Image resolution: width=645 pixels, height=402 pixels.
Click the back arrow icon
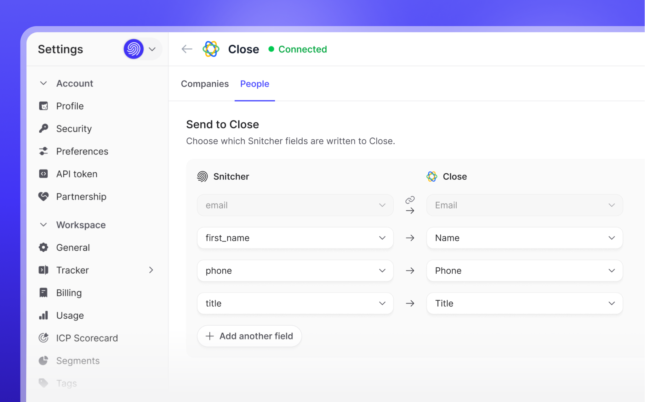(187, 49)
